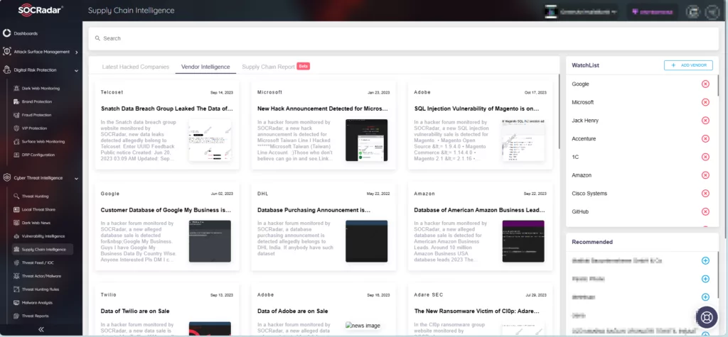
Task: Open Customer Database of Google My Business article
Action: tap(166, 210)
